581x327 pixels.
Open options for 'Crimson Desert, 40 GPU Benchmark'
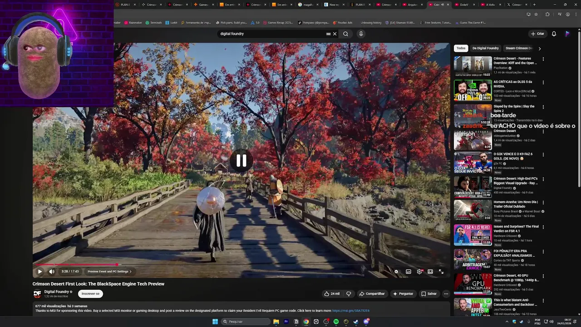point(543,276)
